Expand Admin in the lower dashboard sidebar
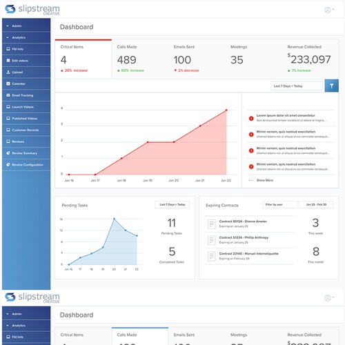 (26, 314)
